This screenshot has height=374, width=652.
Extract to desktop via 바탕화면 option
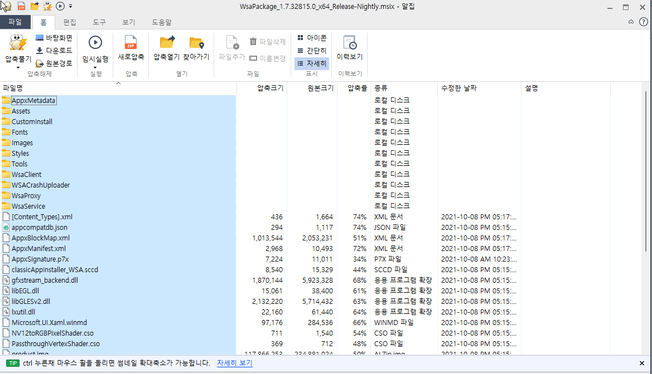click(54, 37)
